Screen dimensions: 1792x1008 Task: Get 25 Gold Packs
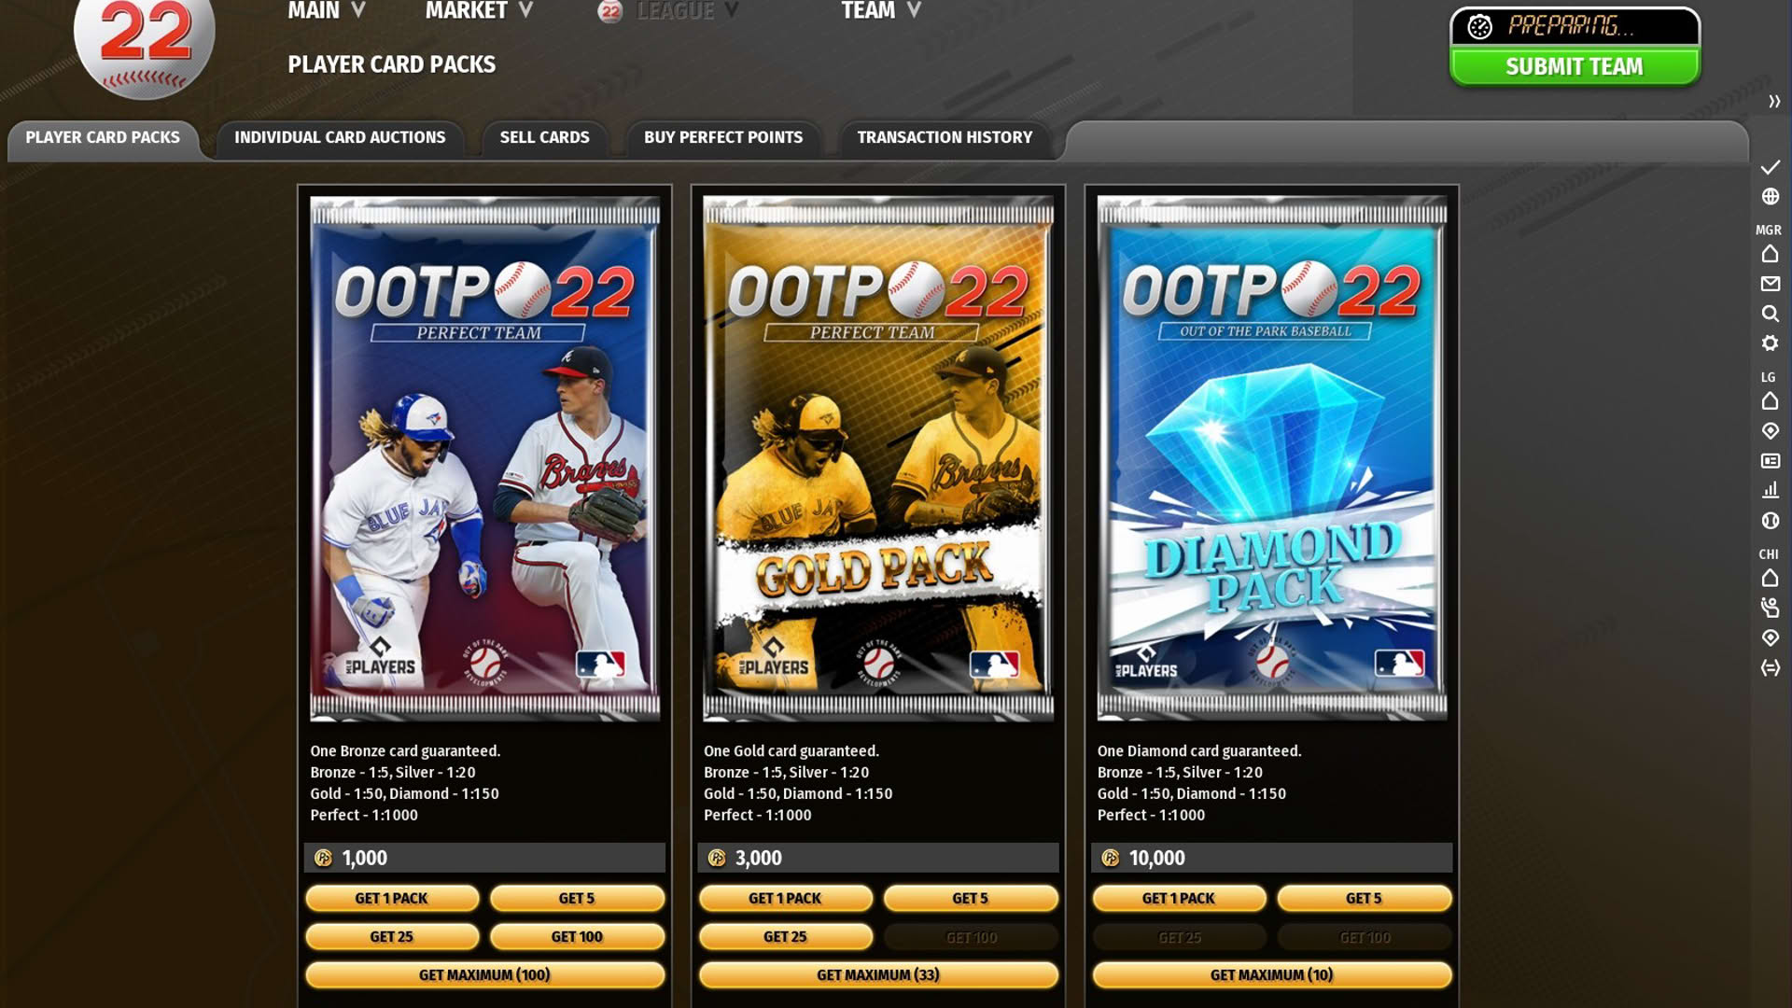coord(786,937)
